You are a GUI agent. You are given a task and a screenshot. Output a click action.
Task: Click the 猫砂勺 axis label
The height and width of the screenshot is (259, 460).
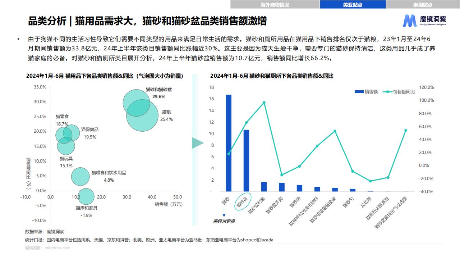pyautogui.click(x=348, y=203)
